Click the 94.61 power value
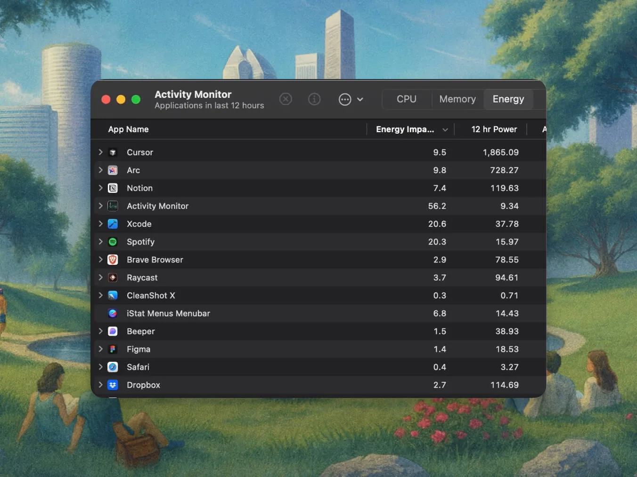 (507, 278)
